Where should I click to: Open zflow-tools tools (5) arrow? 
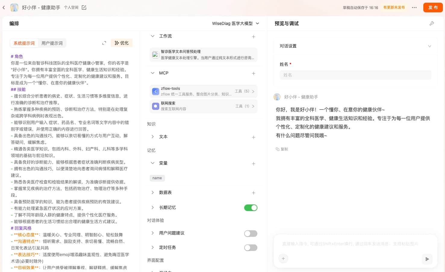[253, 91]
